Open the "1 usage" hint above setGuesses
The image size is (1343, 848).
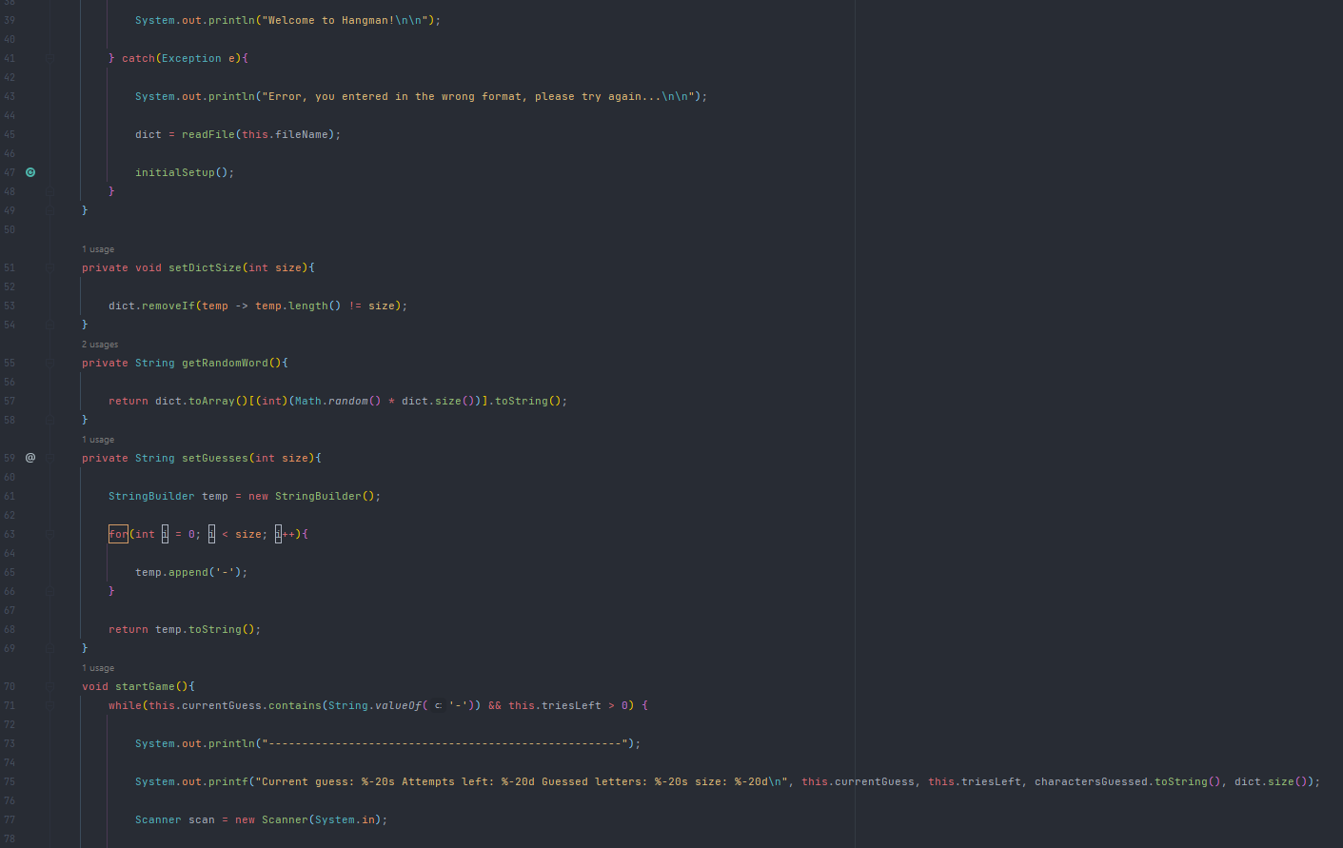pos(98,439)
